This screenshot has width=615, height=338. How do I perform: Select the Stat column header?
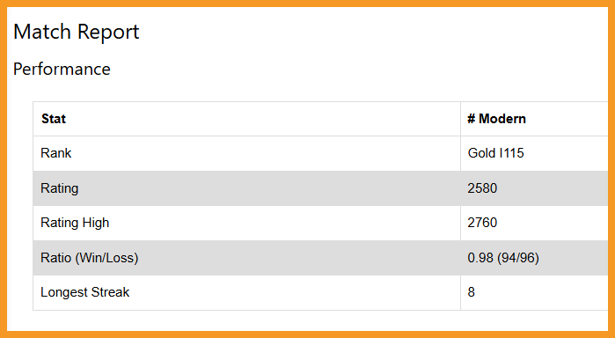point(54,119)
